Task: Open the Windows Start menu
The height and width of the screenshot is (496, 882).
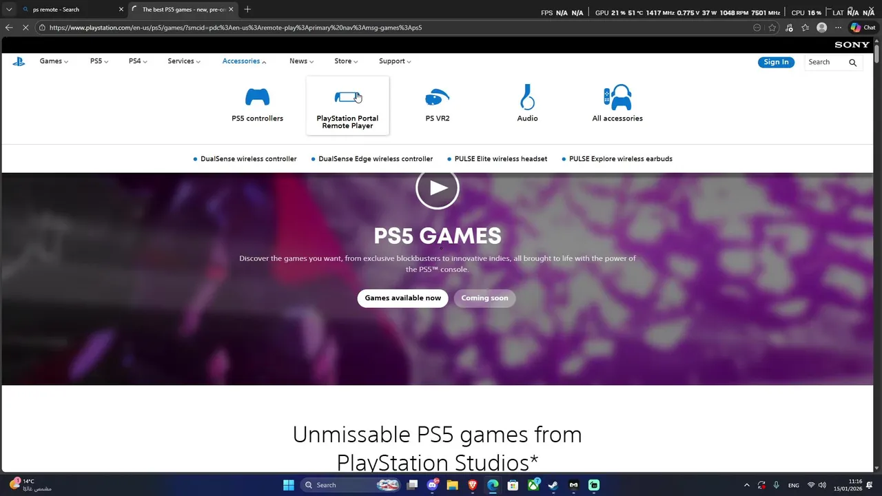Action: pos(289,485)
